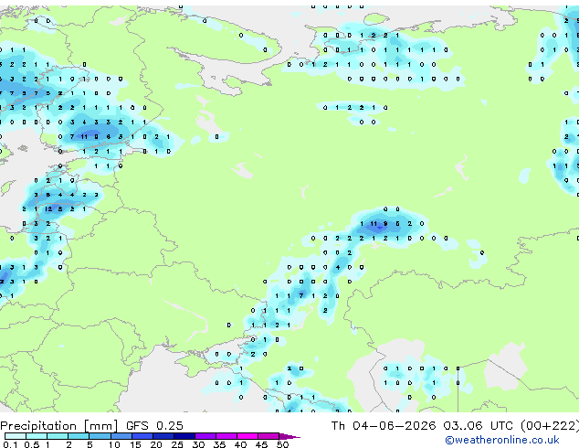Select the magenta legend swatch between 40 and 45
The image size is (579, 448).
[247, 436]
